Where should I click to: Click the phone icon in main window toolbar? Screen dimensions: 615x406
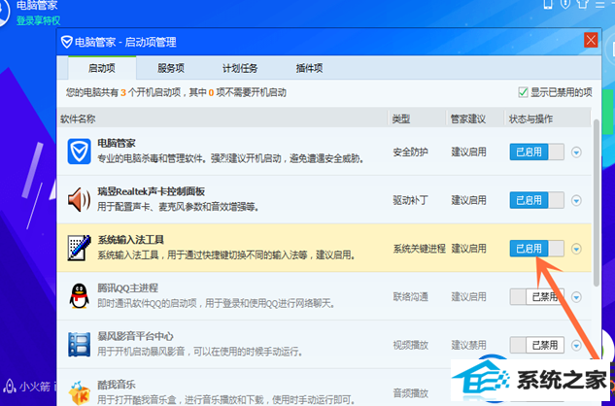tap(548, 4)
